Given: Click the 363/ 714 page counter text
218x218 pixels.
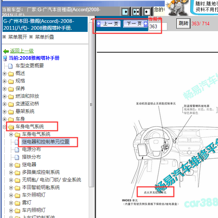Looking at the screenshot, I should click(200, 24).
